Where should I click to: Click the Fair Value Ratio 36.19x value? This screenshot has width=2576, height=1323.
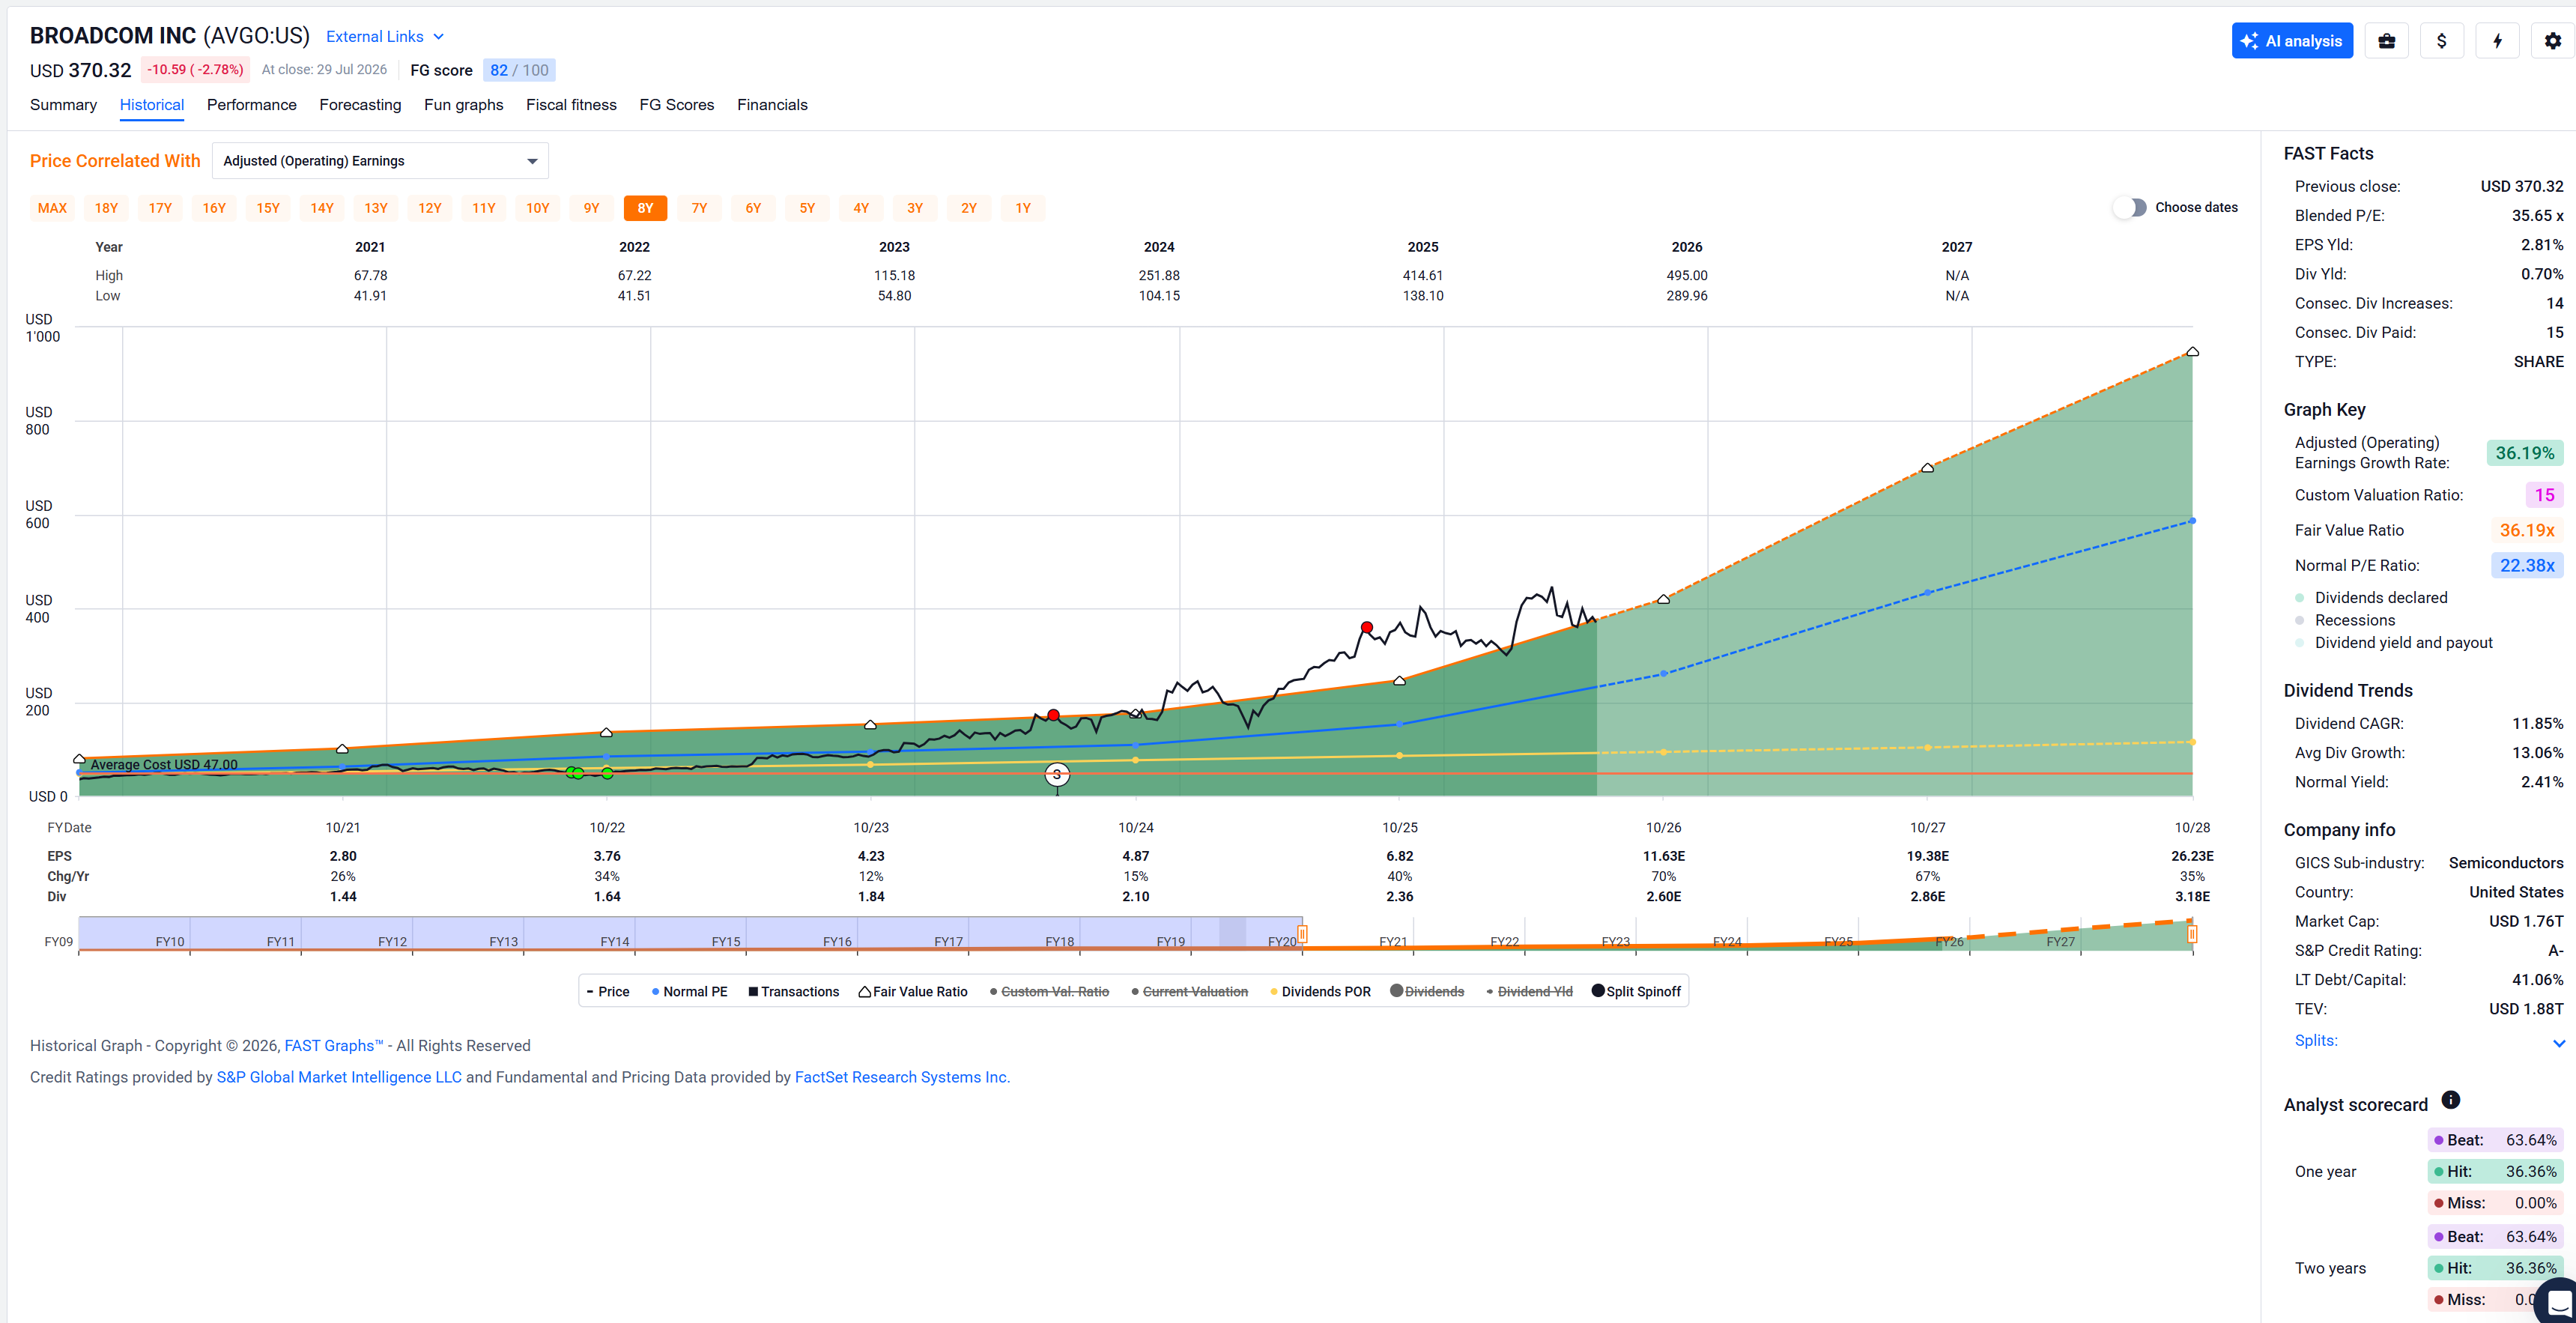pos(2527,531)
